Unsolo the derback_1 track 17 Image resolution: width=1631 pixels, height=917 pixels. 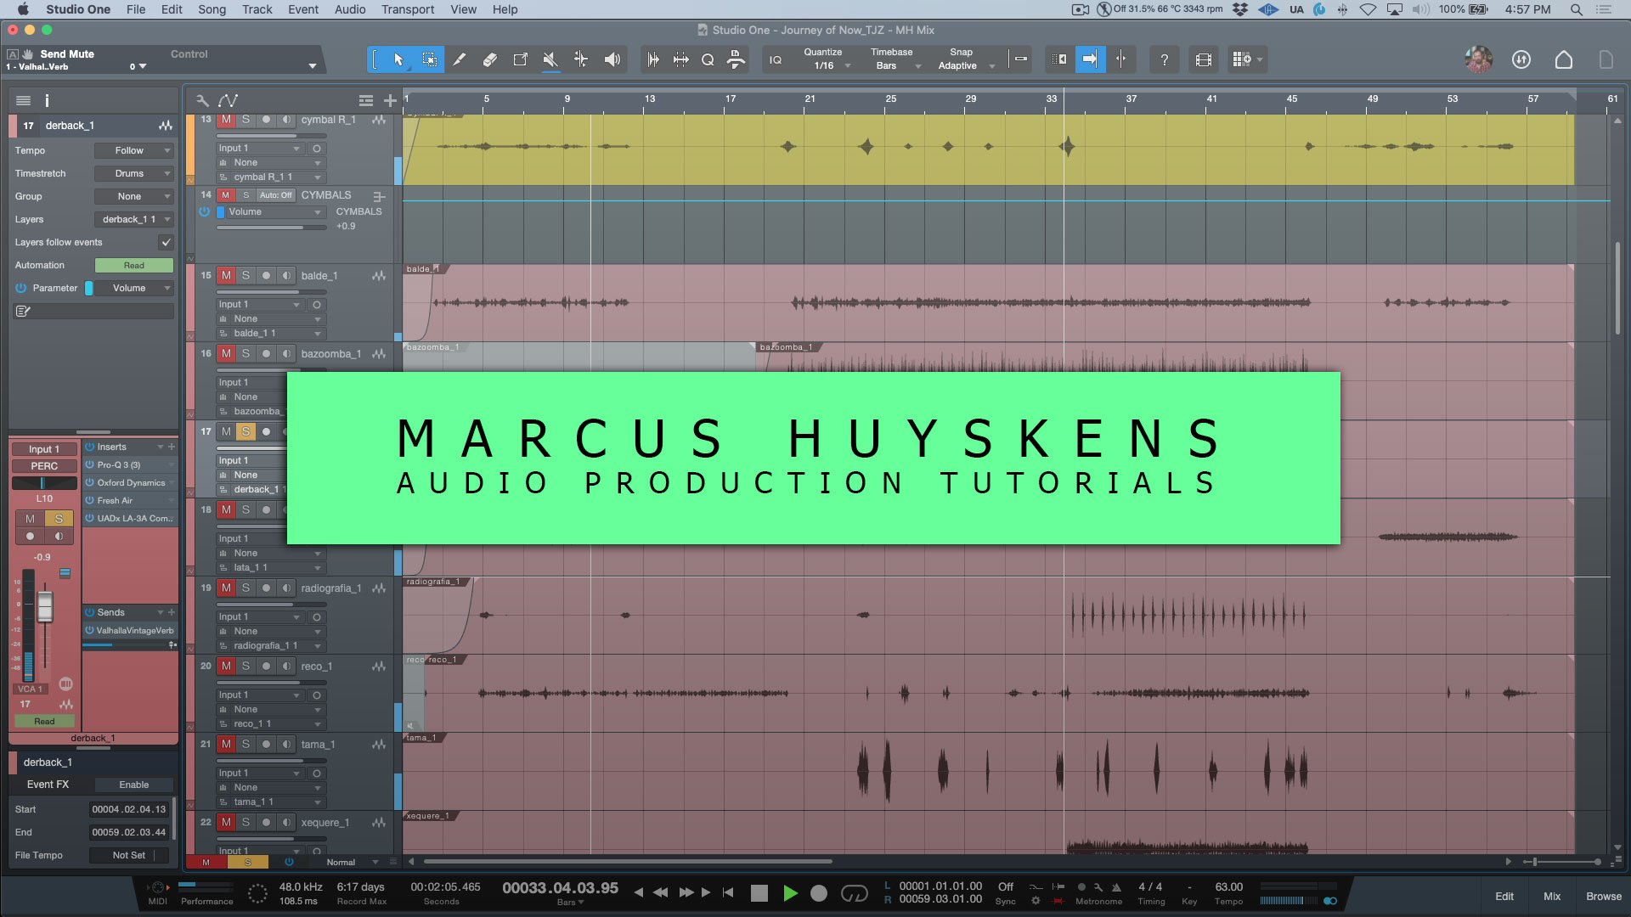coord(245,431)
